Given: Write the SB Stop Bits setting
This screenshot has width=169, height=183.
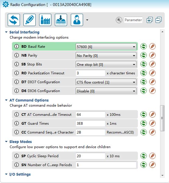Looking at the screenshot, I should [x=153, y=64].
